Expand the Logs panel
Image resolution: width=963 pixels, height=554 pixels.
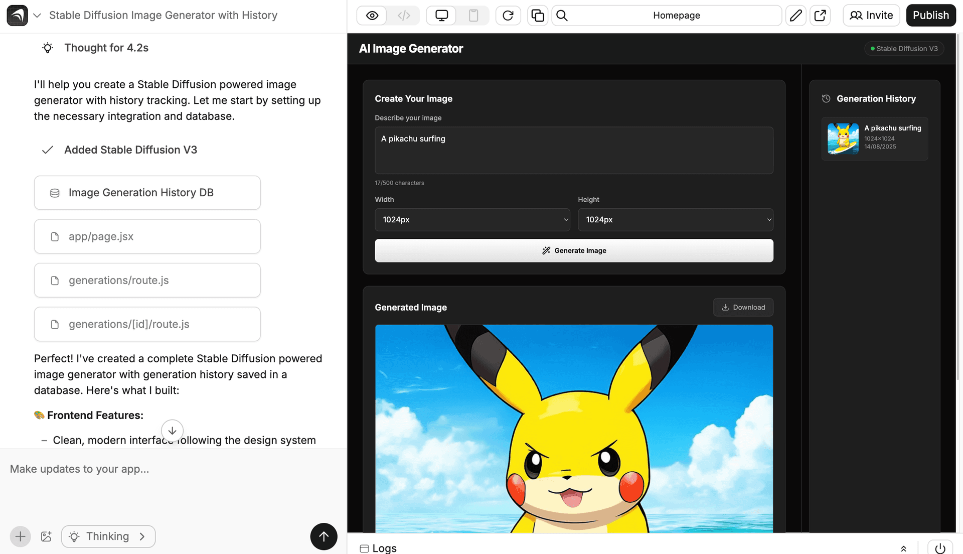tap(903, 548)
